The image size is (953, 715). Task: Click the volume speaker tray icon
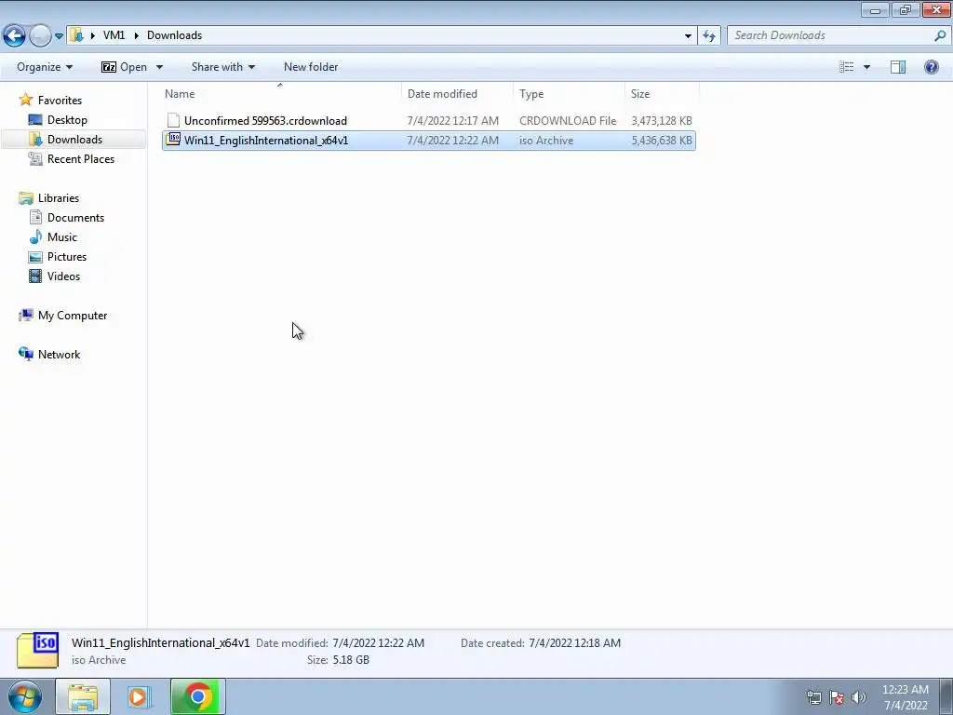click(x=858, y=697)
